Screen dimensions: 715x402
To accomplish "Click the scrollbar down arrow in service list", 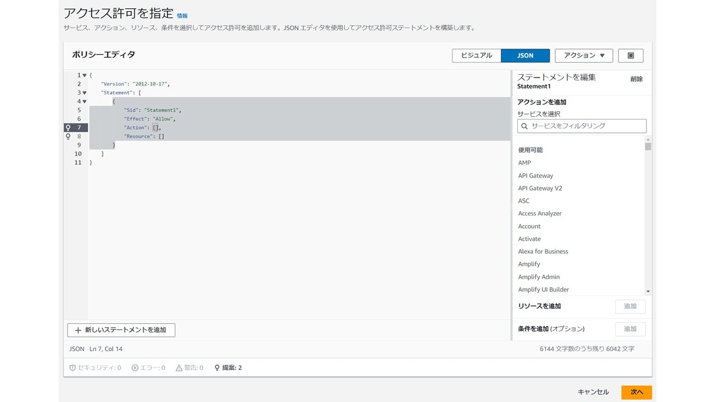I will click(648, 291).
